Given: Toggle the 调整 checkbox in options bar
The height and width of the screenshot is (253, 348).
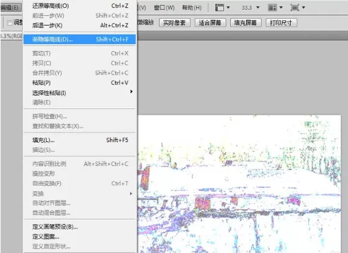Looking at the screenshot, I should (x=10, y=23).
